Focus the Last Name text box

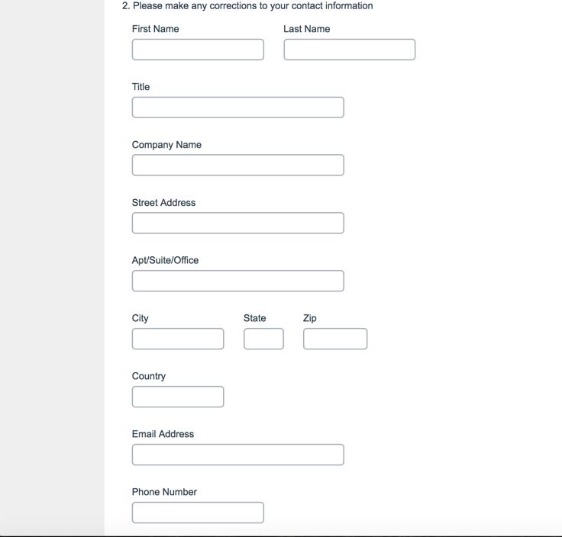pyautogui.click(x=349, y=50)
